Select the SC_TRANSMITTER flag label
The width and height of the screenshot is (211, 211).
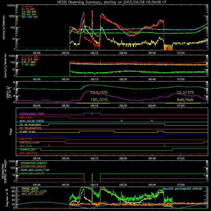tap(30, 128)
